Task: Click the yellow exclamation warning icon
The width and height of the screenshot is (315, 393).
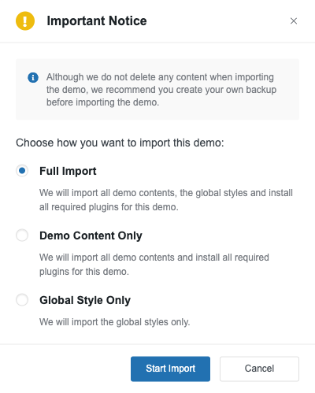Action: tap(25, 20)
